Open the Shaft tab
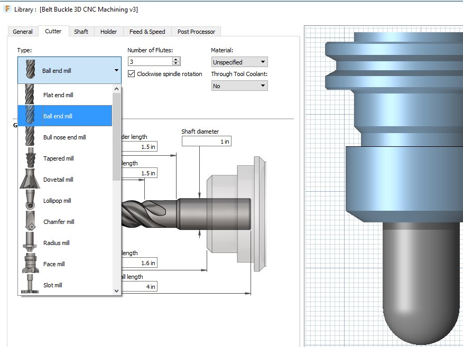The image size is (463, 347). tap(81, 32)
